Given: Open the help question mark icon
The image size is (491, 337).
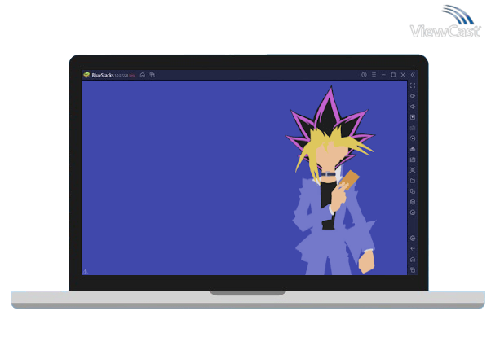Looking at the screenshot, I should (x=364, y=75).
